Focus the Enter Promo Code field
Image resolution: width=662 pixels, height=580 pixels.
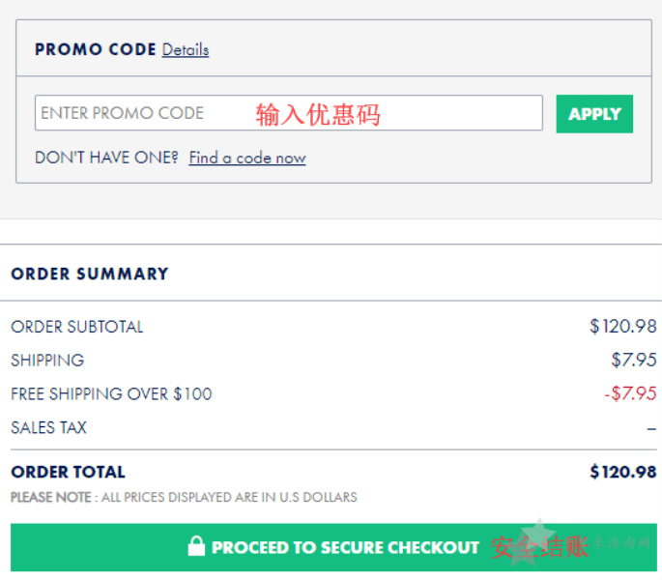(289, 113)
